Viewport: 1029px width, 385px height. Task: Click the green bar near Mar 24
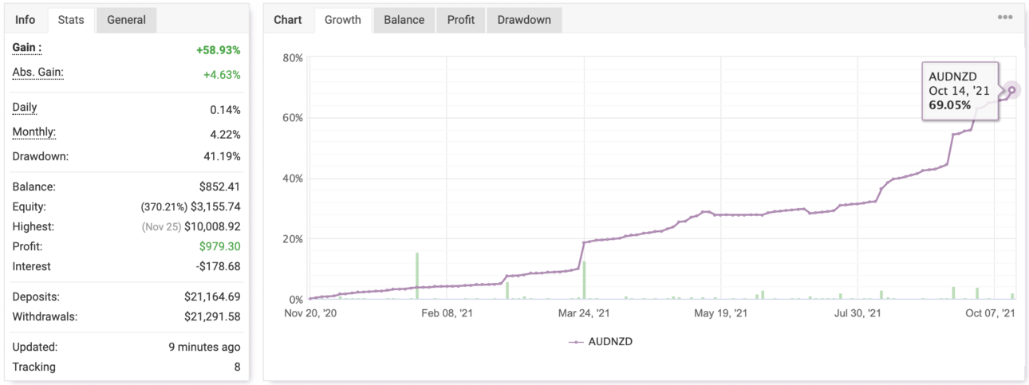[584, 281]
